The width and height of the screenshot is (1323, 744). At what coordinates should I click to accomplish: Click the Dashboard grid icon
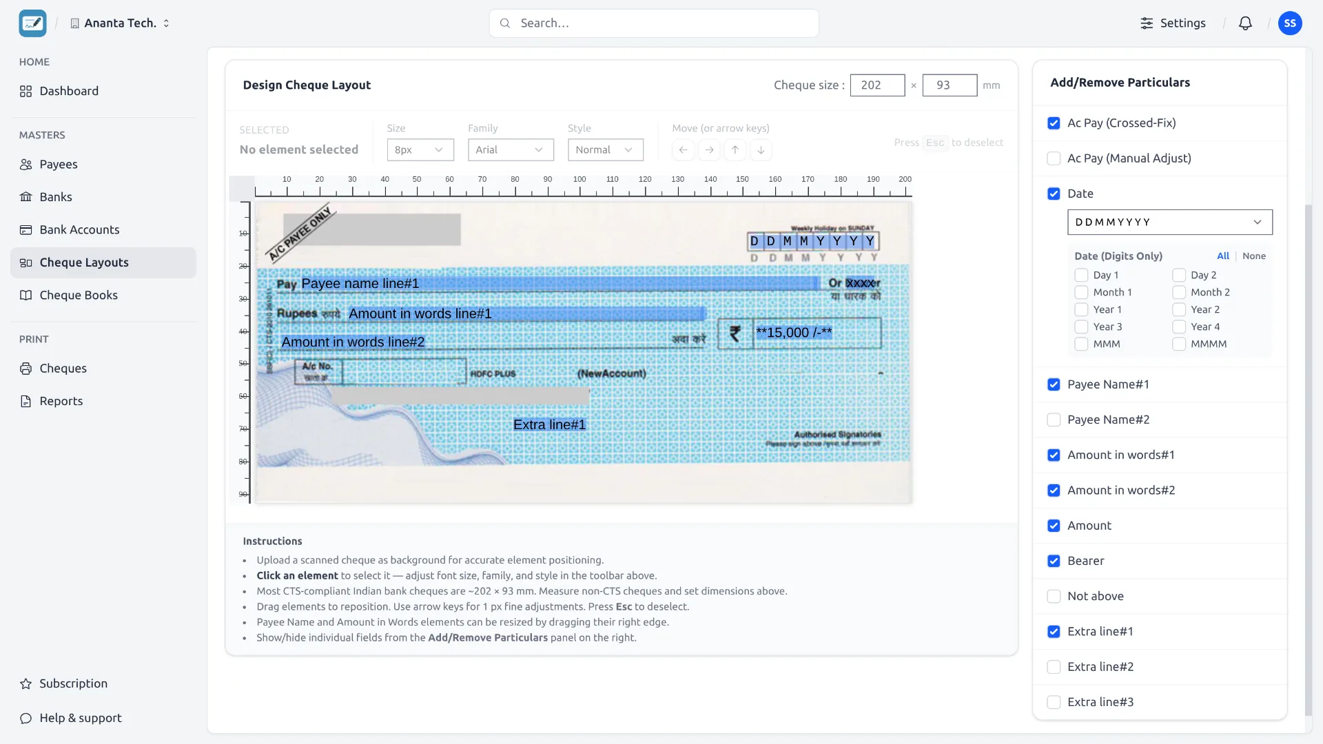pos(26,91)
